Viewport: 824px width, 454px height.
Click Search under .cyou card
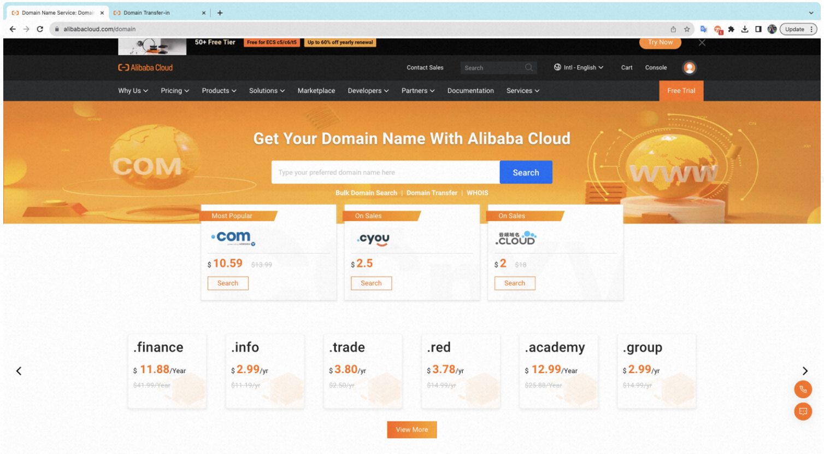pos(371,283)
